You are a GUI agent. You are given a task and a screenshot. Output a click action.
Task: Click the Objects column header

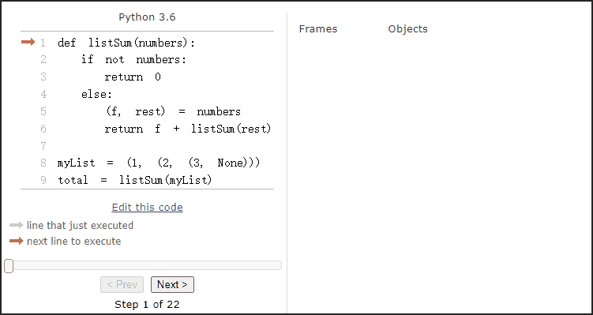(x=407, y=29)
